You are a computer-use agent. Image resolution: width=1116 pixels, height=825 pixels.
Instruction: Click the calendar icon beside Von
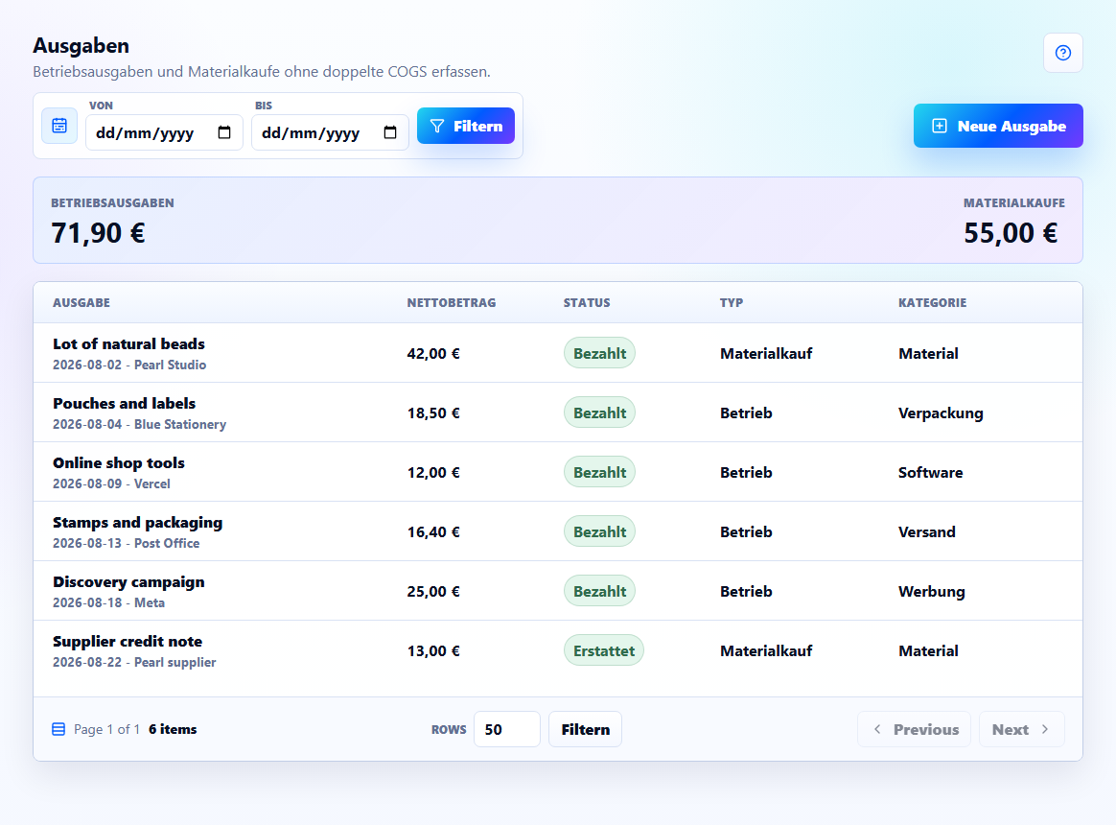(x=59, y=126)
